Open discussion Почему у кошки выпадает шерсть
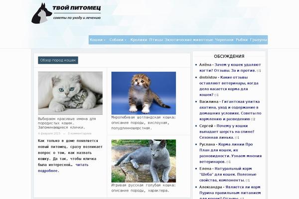The width and height of the screenshot is (299, 199). point(227,131)
